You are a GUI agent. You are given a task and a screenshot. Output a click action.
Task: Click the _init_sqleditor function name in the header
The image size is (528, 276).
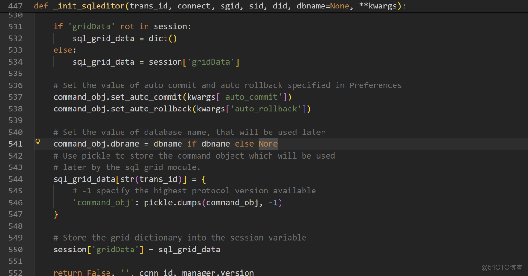point(87,6)
